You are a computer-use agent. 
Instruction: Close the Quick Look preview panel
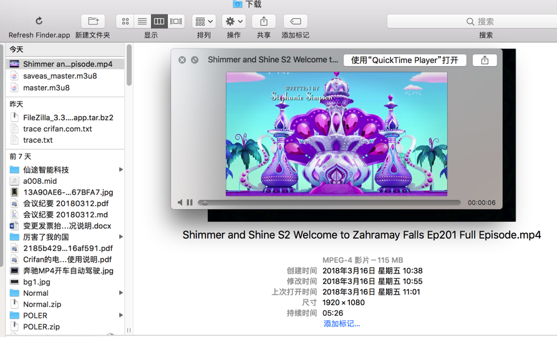182,60
